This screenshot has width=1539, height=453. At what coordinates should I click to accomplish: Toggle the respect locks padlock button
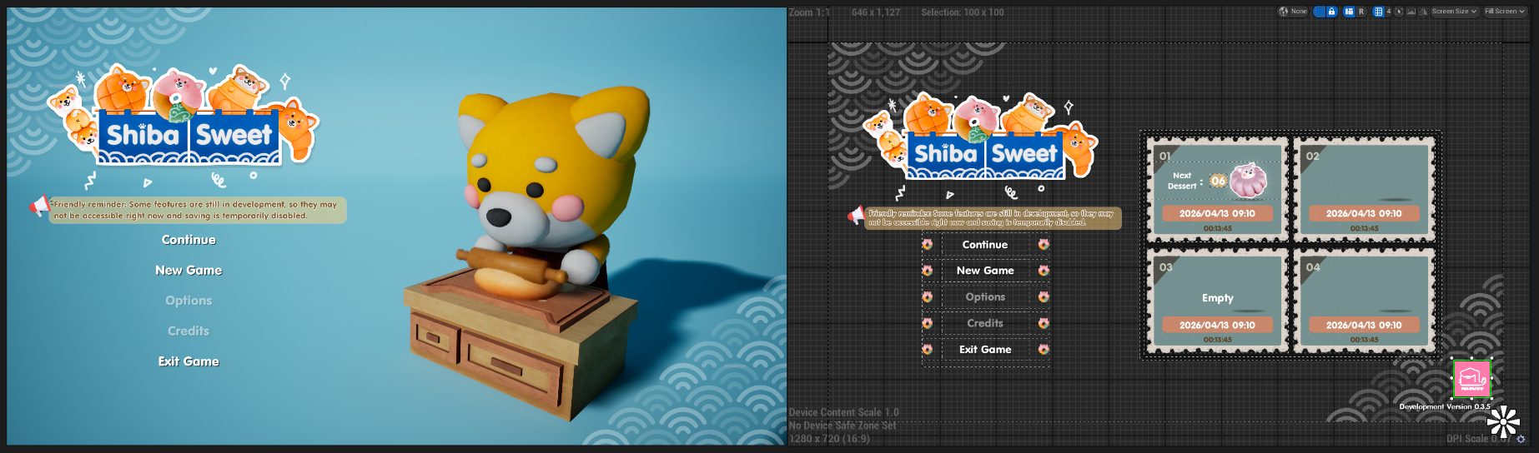point(1332,12)
